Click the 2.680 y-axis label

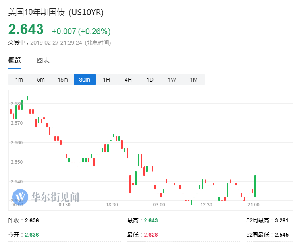coord(16,103)
